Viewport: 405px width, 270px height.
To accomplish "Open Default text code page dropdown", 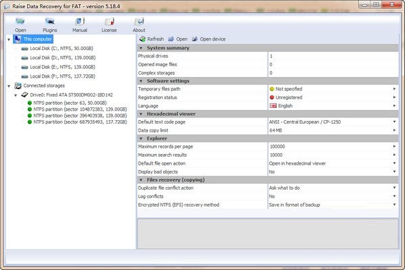I will [394, 122].
